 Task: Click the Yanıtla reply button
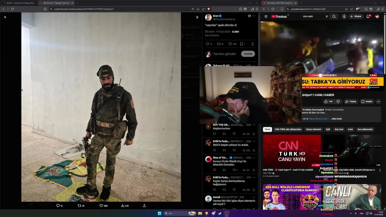coord(248,54)
